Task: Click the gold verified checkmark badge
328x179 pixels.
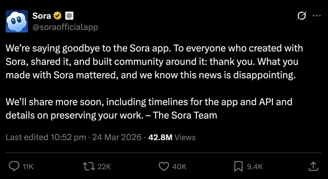Action: pyautogui.click(x=58, y=16)
